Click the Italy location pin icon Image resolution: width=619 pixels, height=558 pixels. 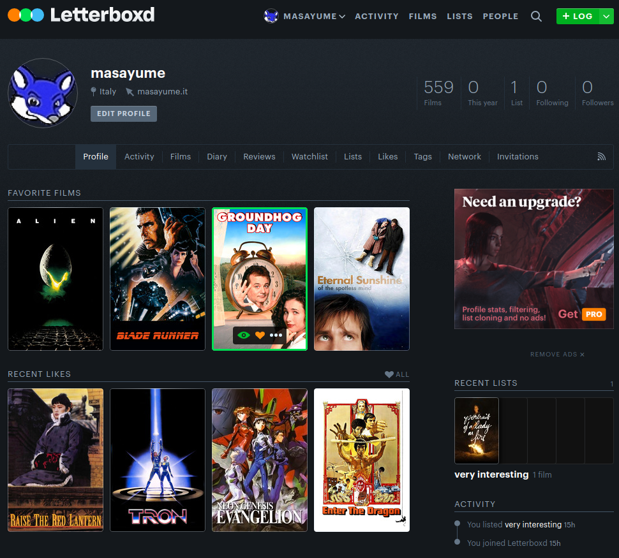93,92
